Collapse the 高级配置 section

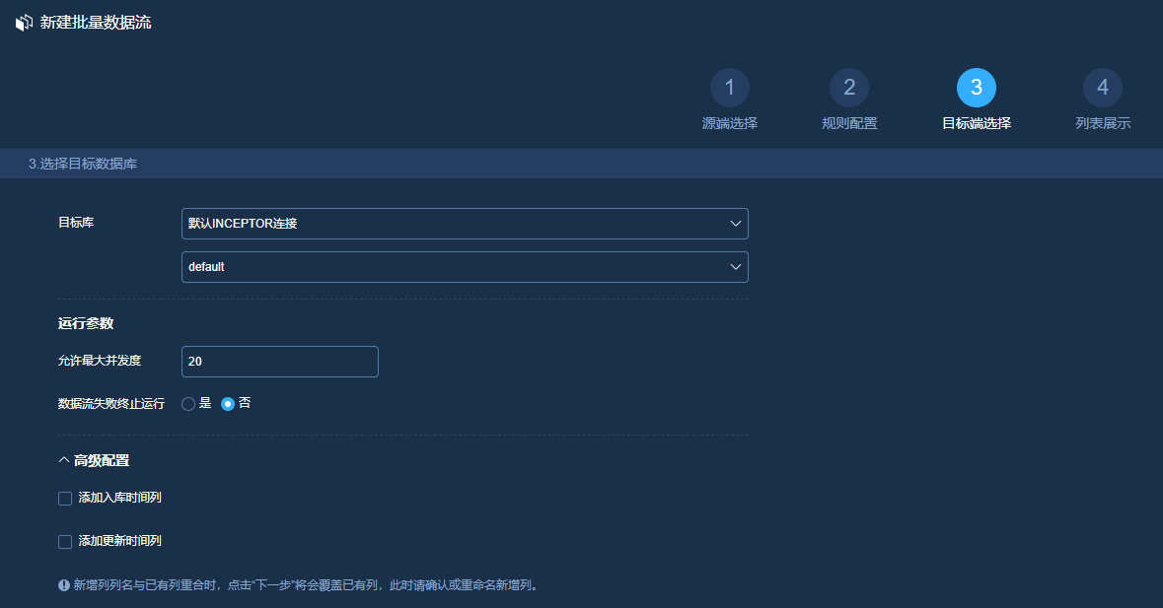click(x=61, y=459)
